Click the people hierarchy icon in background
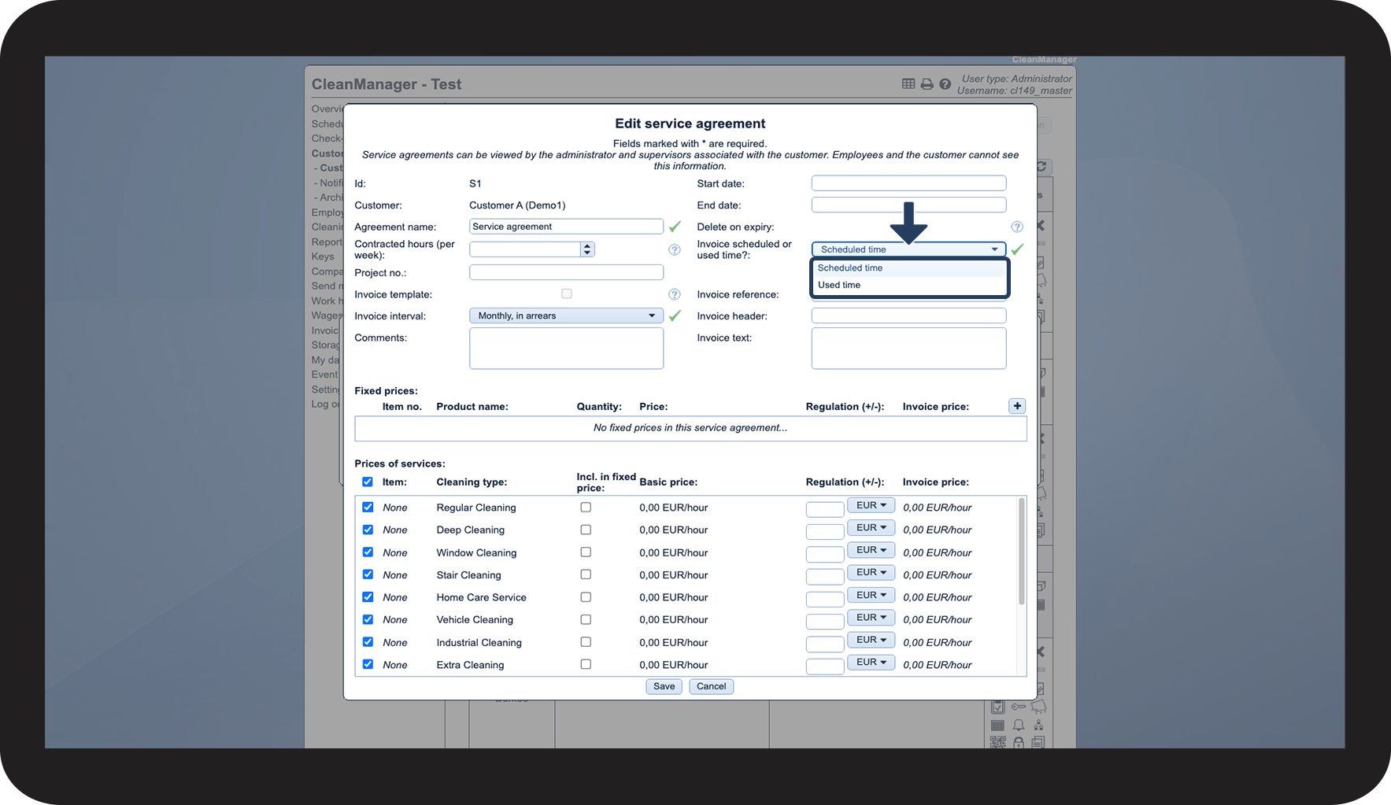This screenshot has width=1391, height=805. point(1039,725)
